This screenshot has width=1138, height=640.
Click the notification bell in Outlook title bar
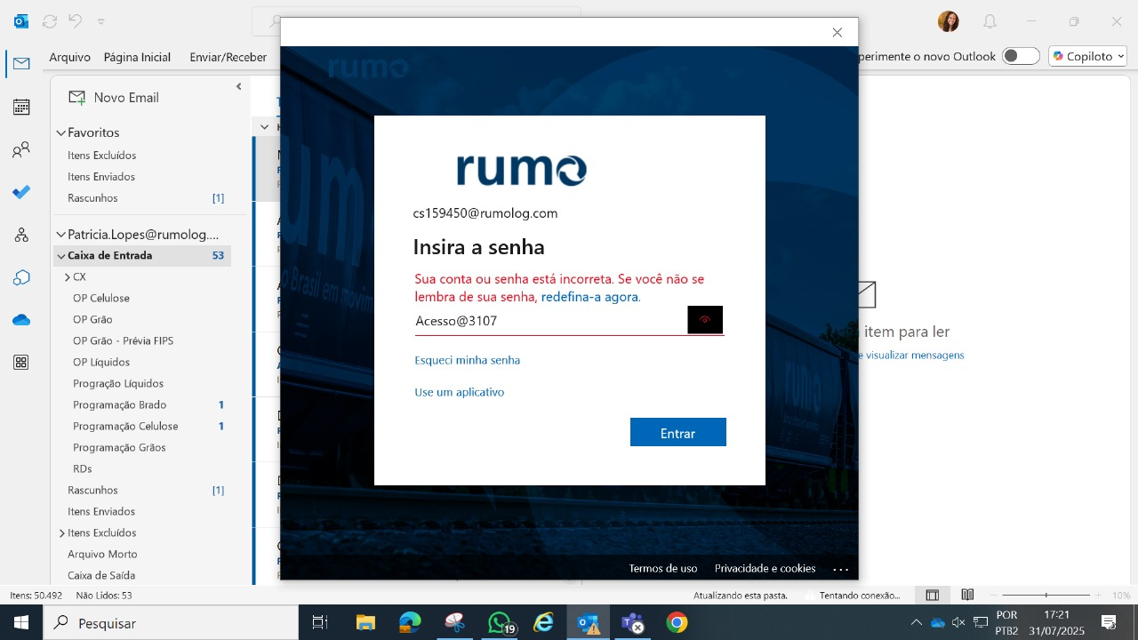pyautogui.click(x=990, y=21)
